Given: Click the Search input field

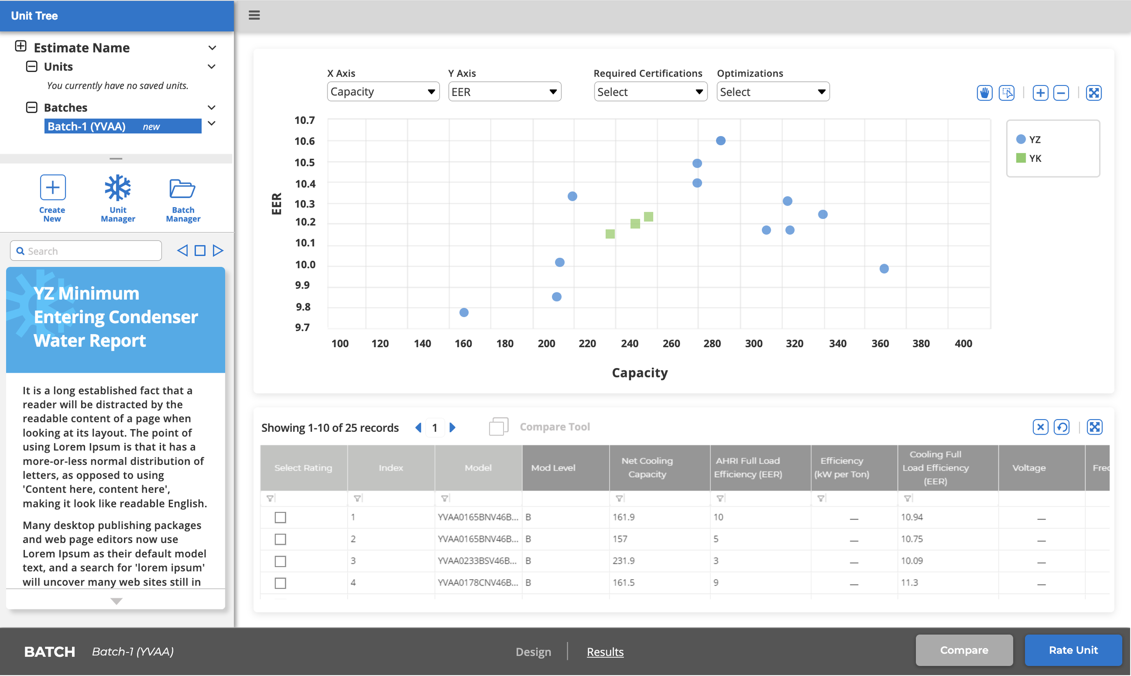Looking at the screenshot, I should 86,251.
